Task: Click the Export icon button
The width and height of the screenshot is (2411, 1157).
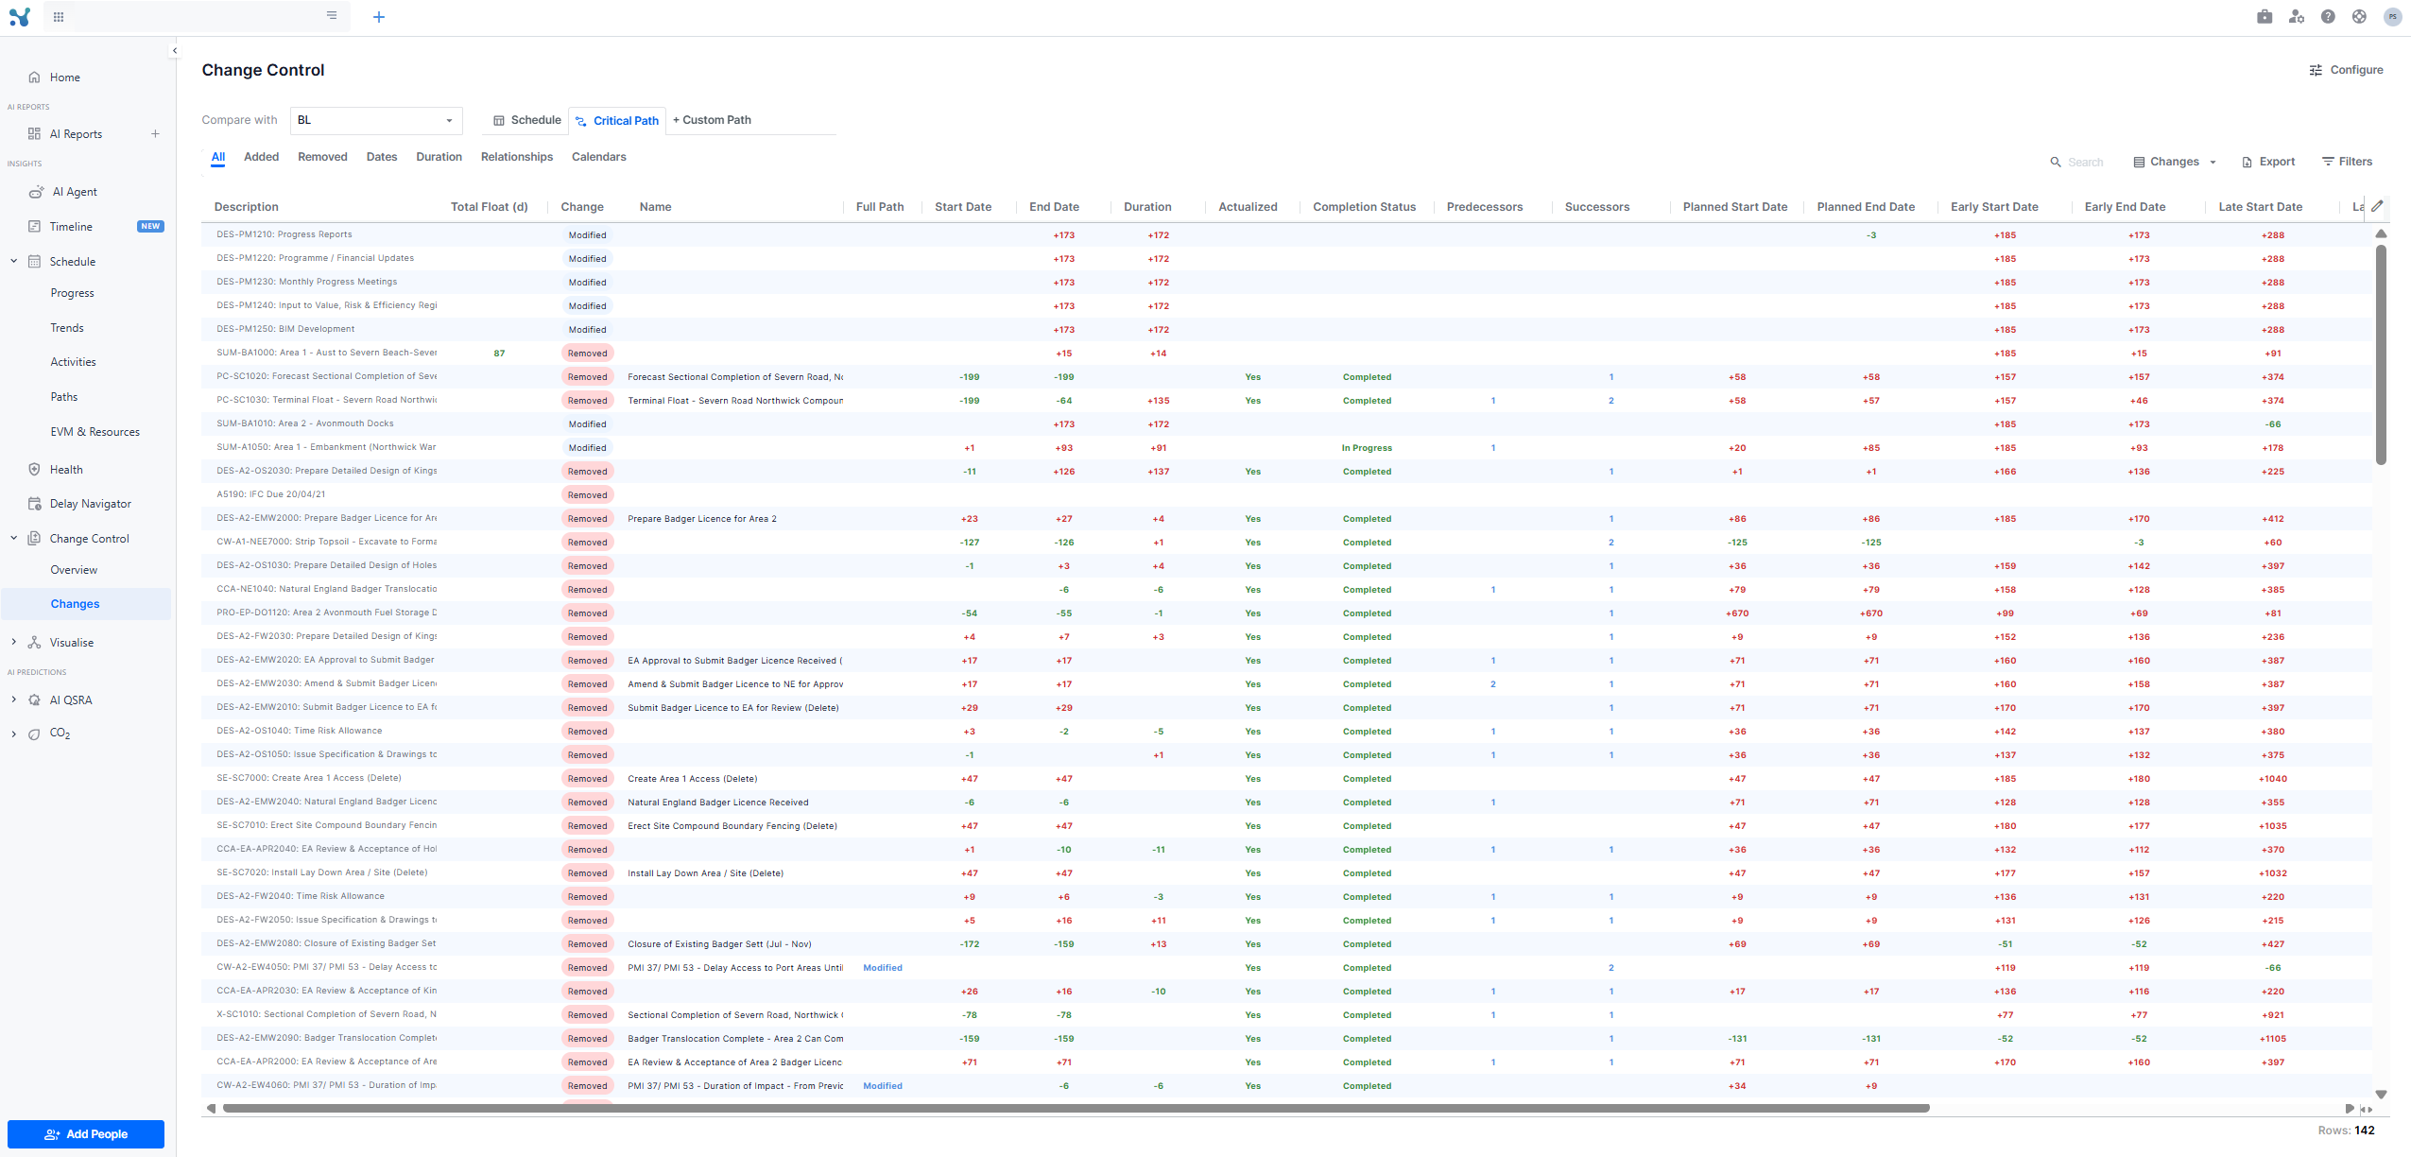Action: point(2268,162)
